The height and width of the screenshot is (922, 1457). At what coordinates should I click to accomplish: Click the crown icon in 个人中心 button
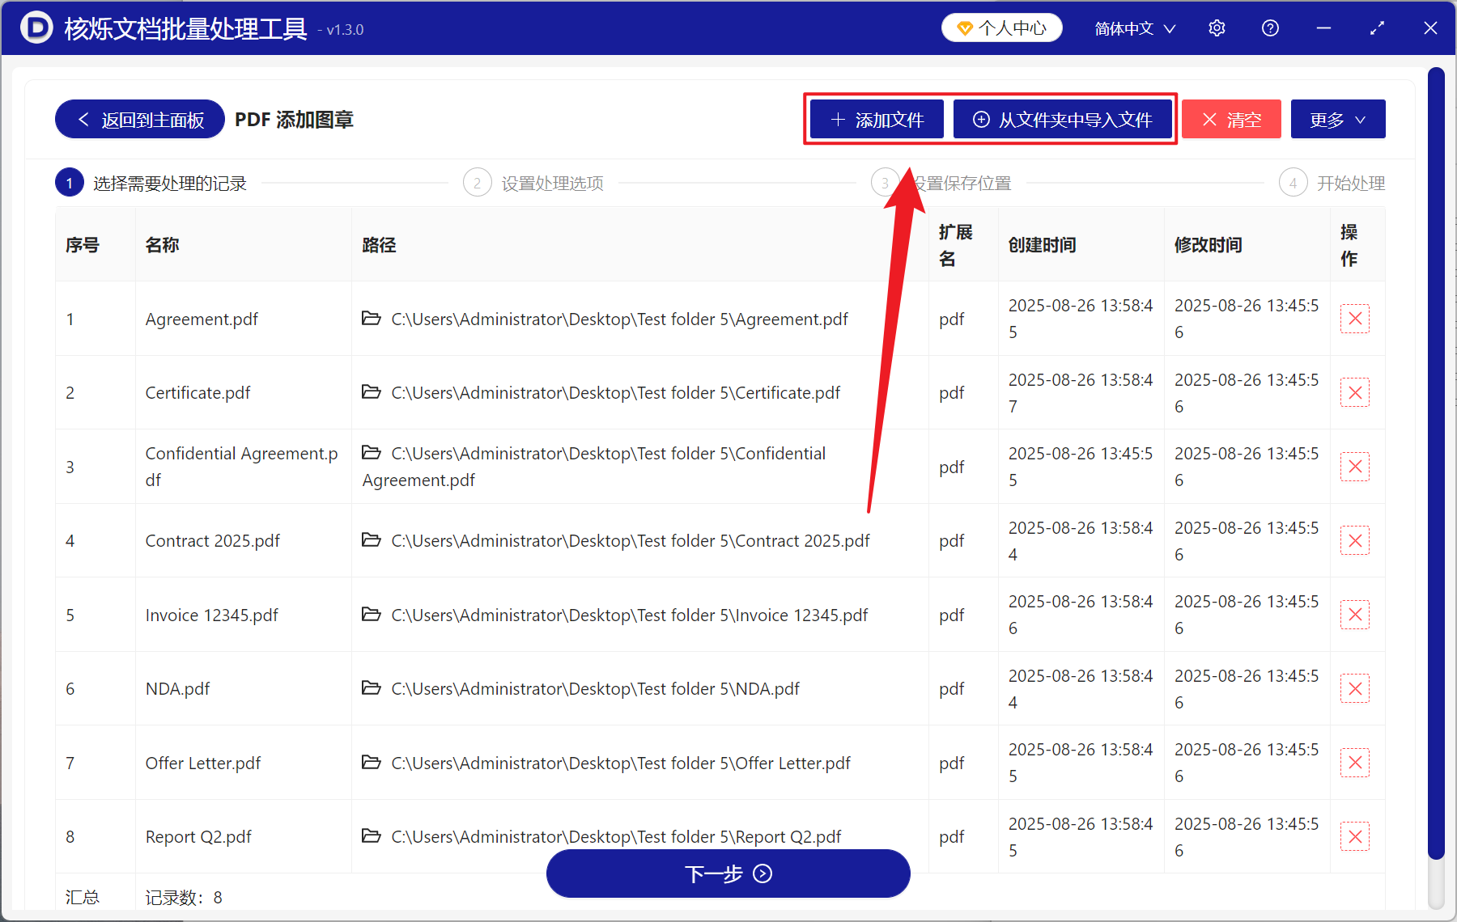(964, 27)
